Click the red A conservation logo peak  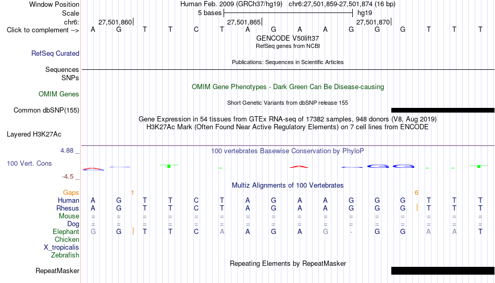tap(299, 167)
